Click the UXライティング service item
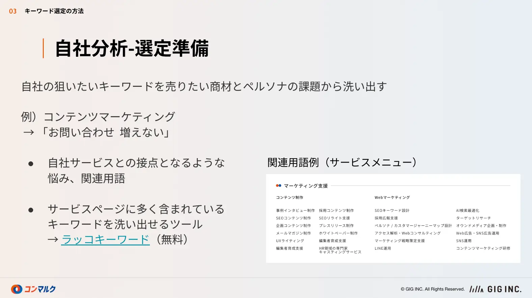 coord(290,241)
